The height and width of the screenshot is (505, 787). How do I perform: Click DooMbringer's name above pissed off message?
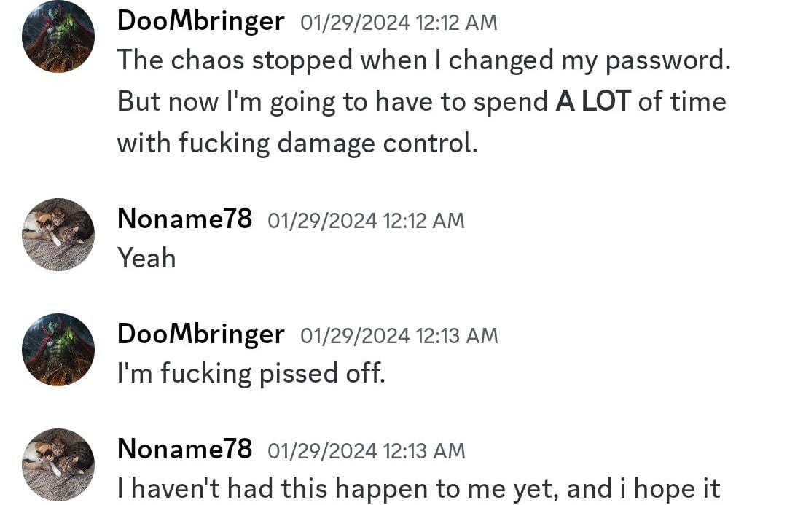pos(200,334)
